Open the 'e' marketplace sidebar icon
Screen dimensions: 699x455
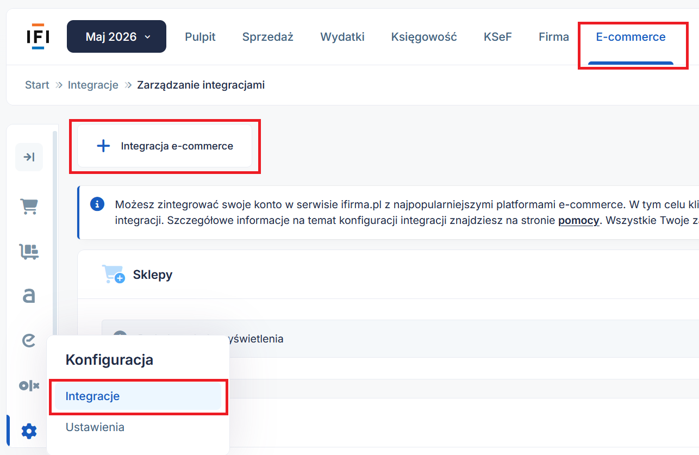29,340
